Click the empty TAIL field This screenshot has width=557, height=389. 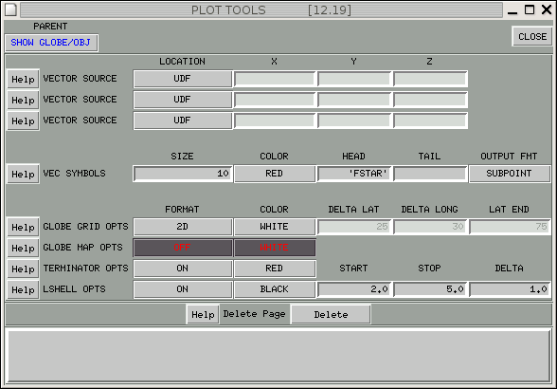[430, 174]
